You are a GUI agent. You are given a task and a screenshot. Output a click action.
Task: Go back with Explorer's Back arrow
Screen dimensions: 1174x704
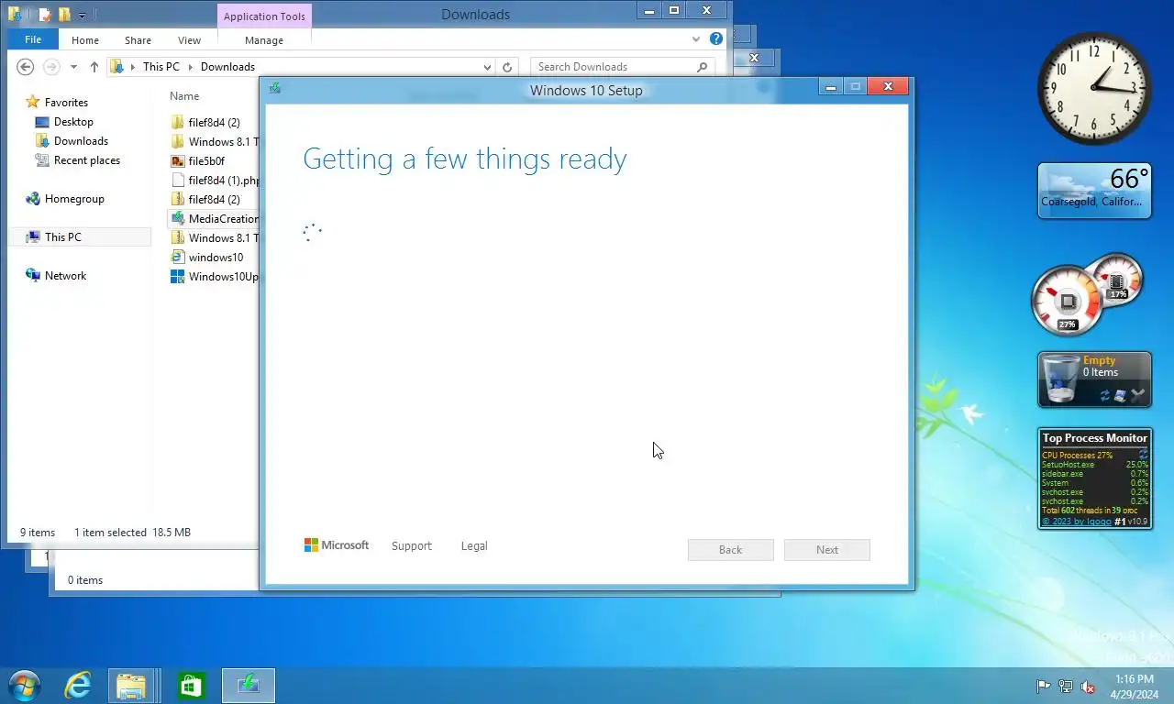coord(26,67)
